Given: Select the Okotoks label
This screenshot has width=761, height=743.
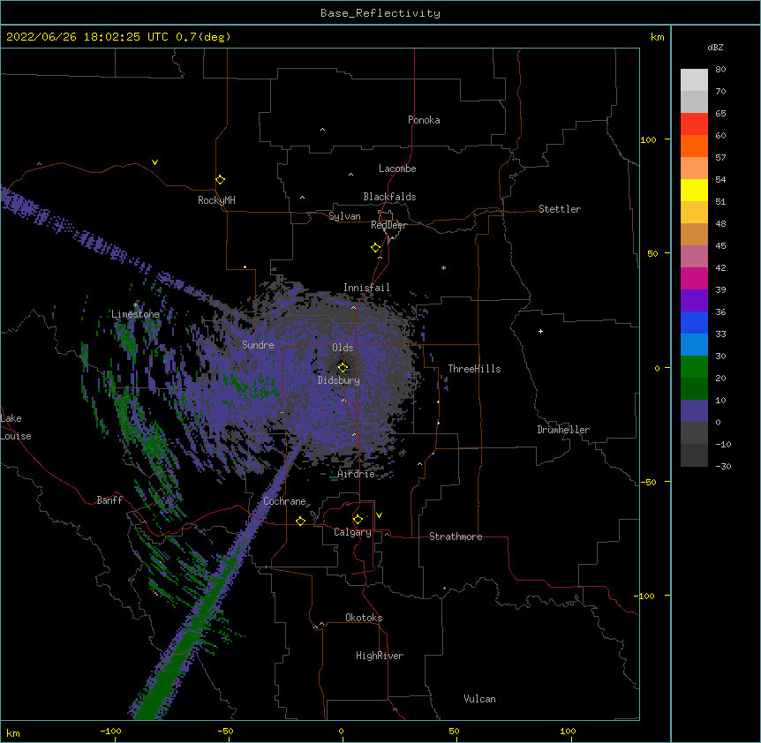Looking at the screenshot, I should coord(364,618).
